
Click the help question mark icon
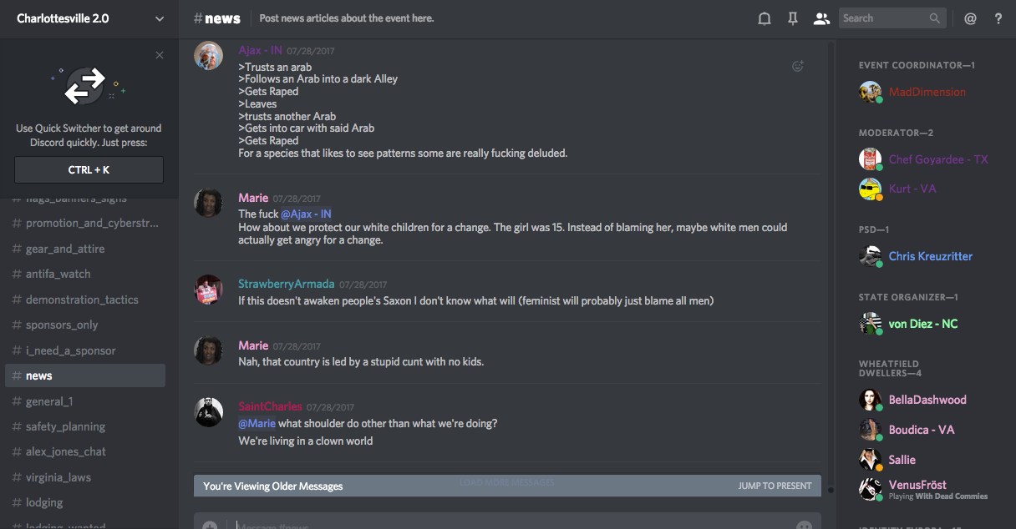[998, 18]
